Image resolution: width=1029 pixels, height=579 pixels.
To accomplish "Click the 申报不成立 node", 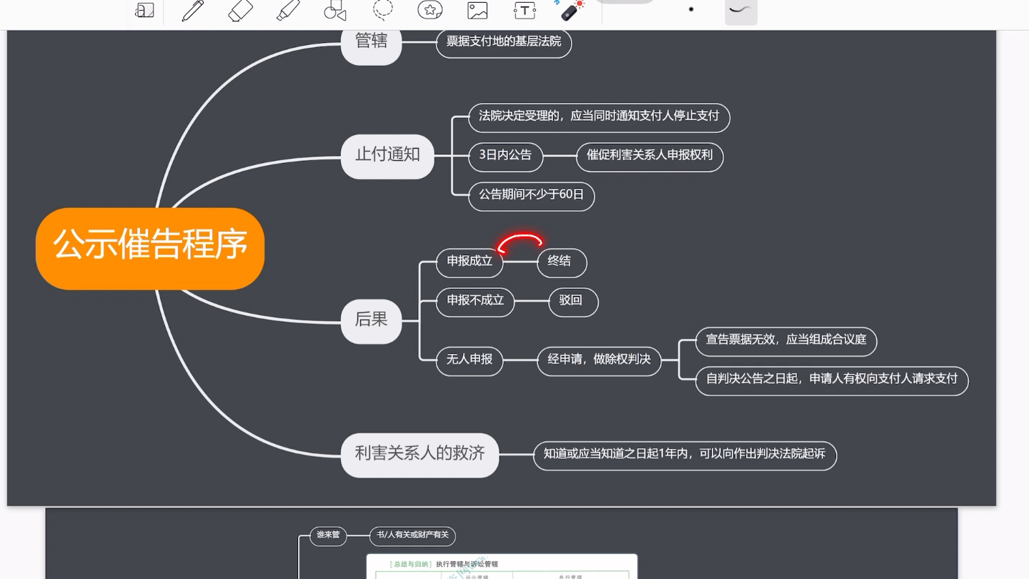I will (x=475, y=302).
